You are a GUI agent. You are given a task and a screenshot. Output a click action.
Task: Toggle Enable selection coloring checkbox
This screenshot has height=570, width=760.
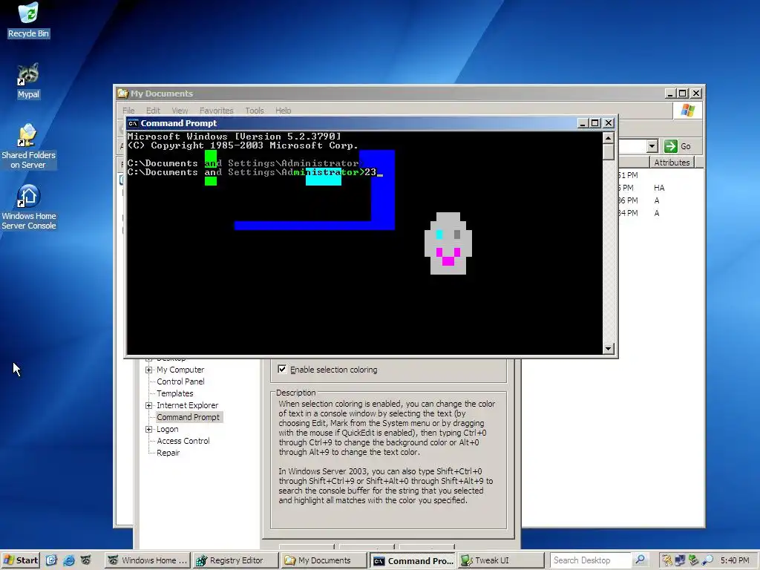(282, 370)
